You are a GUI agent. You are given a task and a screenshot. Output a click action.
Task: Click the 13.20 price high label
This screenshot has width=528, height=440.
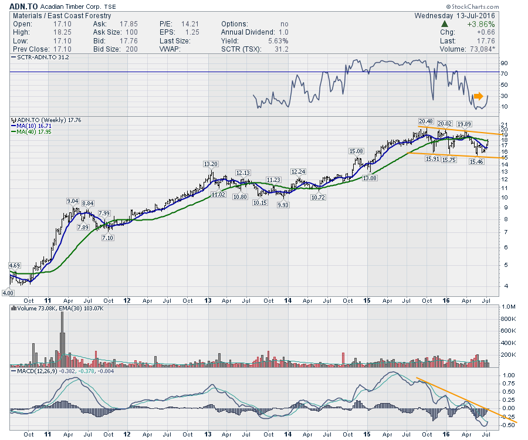coord(211,164)
